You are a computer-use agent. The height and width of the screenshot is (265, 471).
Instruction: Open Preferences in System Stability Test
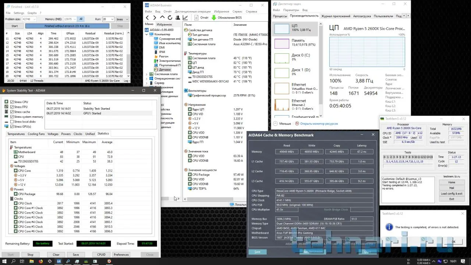(x=121, y=255)
